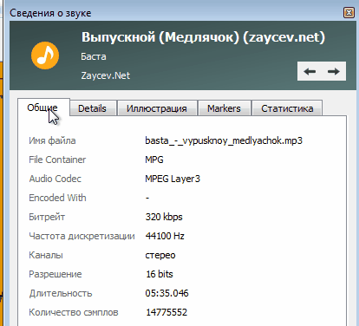
Task: Switch to the Details tab
Action: click(x=93, y=108)
